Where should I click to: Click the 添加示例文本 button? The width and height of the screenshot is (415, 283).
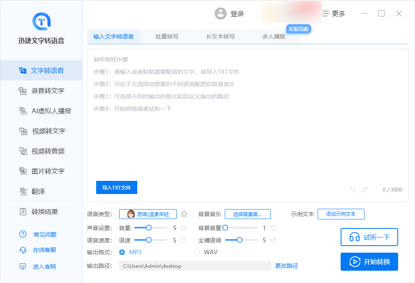(x=341, y=214)
